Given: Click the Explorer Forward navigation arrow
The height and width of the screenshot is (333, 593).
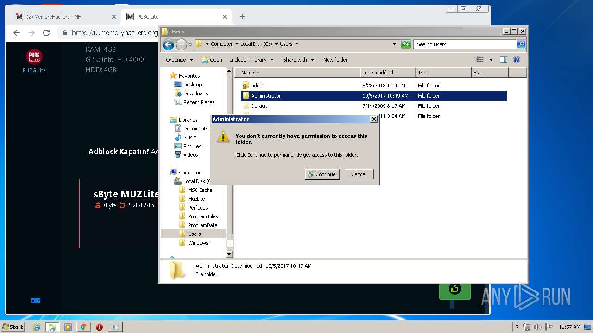Looking at the screenshot, I should (181, 44).
